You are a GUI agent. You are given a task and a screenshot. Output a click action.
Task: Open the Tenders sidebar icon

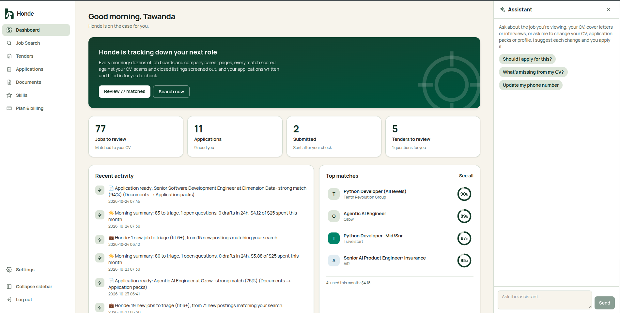pyautogui.click(x=9, y=56)
